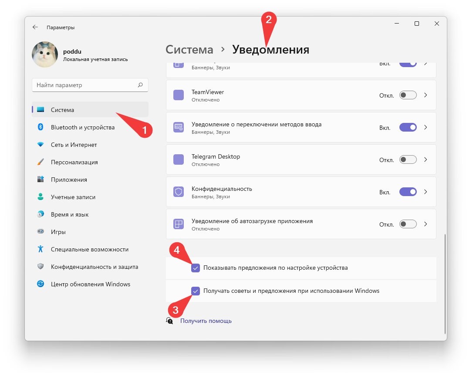473x373 pixels.
Task: Click the back arrow icon next to Параметры
Action: [x=35, y=27]
